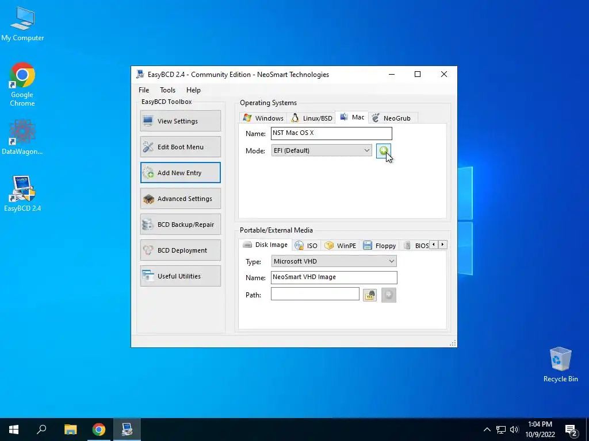Switch to the Linux/BSD tab

[312, 118]
